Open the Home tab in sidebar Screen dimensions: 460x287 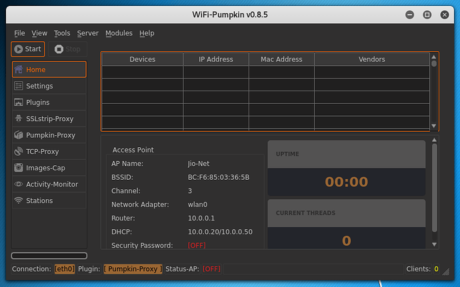[49, 69]
